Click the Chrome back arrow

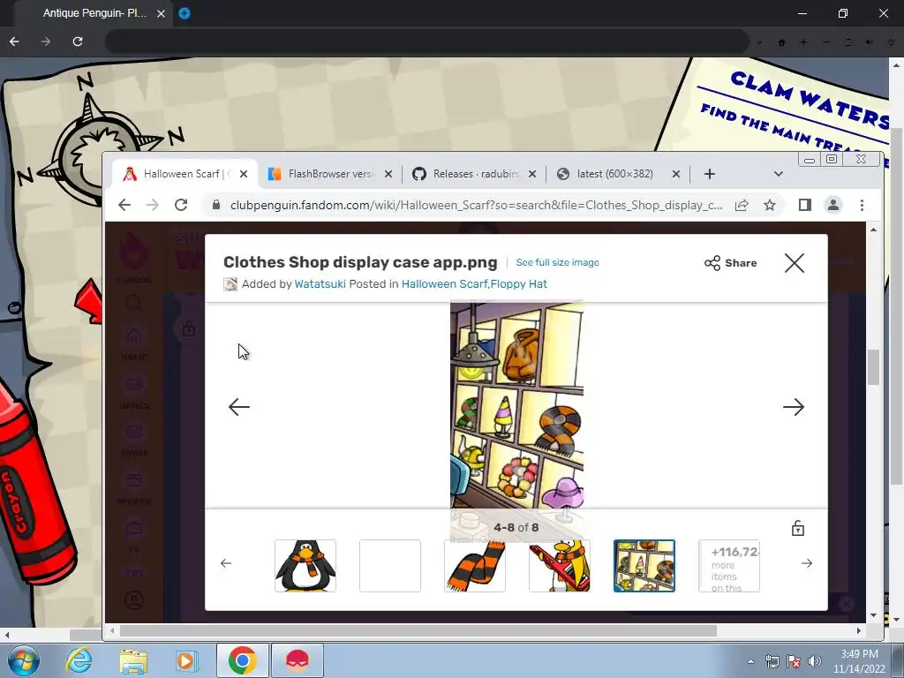pyautogui.click(x=124, y=205)
